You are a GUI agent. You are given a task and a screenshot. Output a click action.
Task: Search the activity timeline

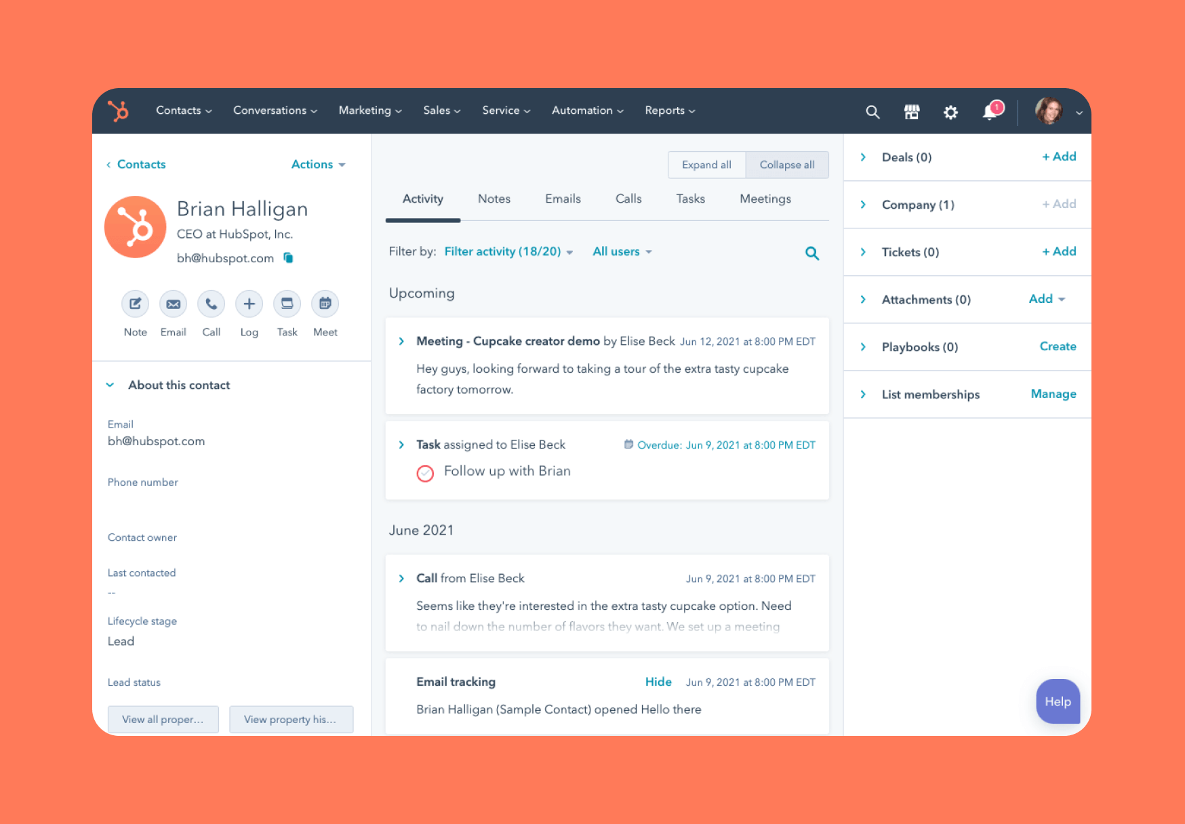pos(811,253)
